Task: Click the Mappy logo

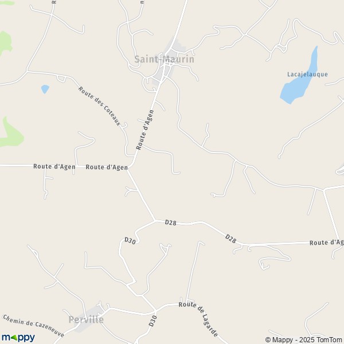Action: 18,338
